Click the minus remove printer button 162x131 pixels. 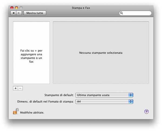[20, 88]
